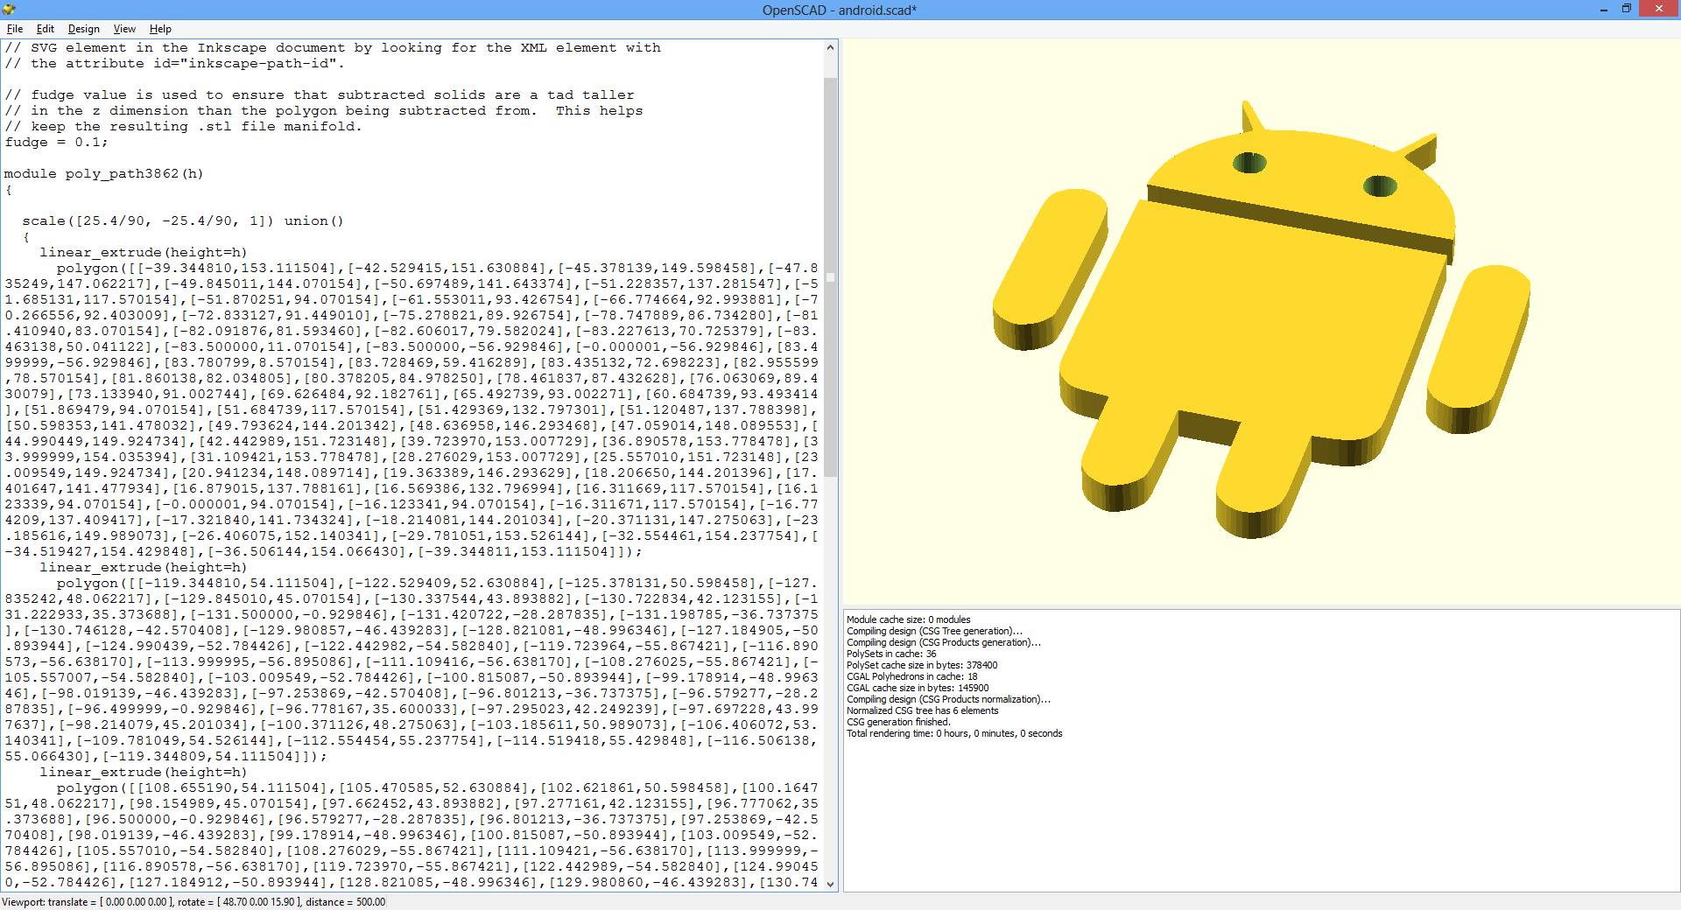Click 'Total rendering time' line in console
Image resolution: width=1681 pixels, height=910 pixels.
click(953, 733)
